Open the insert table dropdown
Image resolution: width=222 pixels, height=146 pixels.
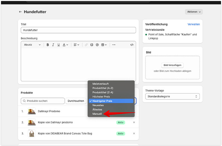point(104,45)
